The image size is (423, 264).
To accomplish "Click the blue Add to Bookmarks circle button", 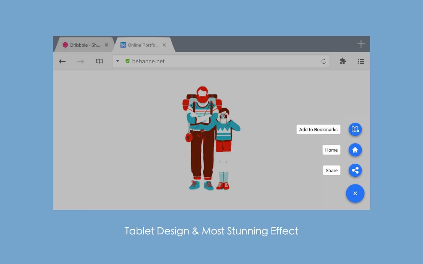I will click(x=355, y=129).
